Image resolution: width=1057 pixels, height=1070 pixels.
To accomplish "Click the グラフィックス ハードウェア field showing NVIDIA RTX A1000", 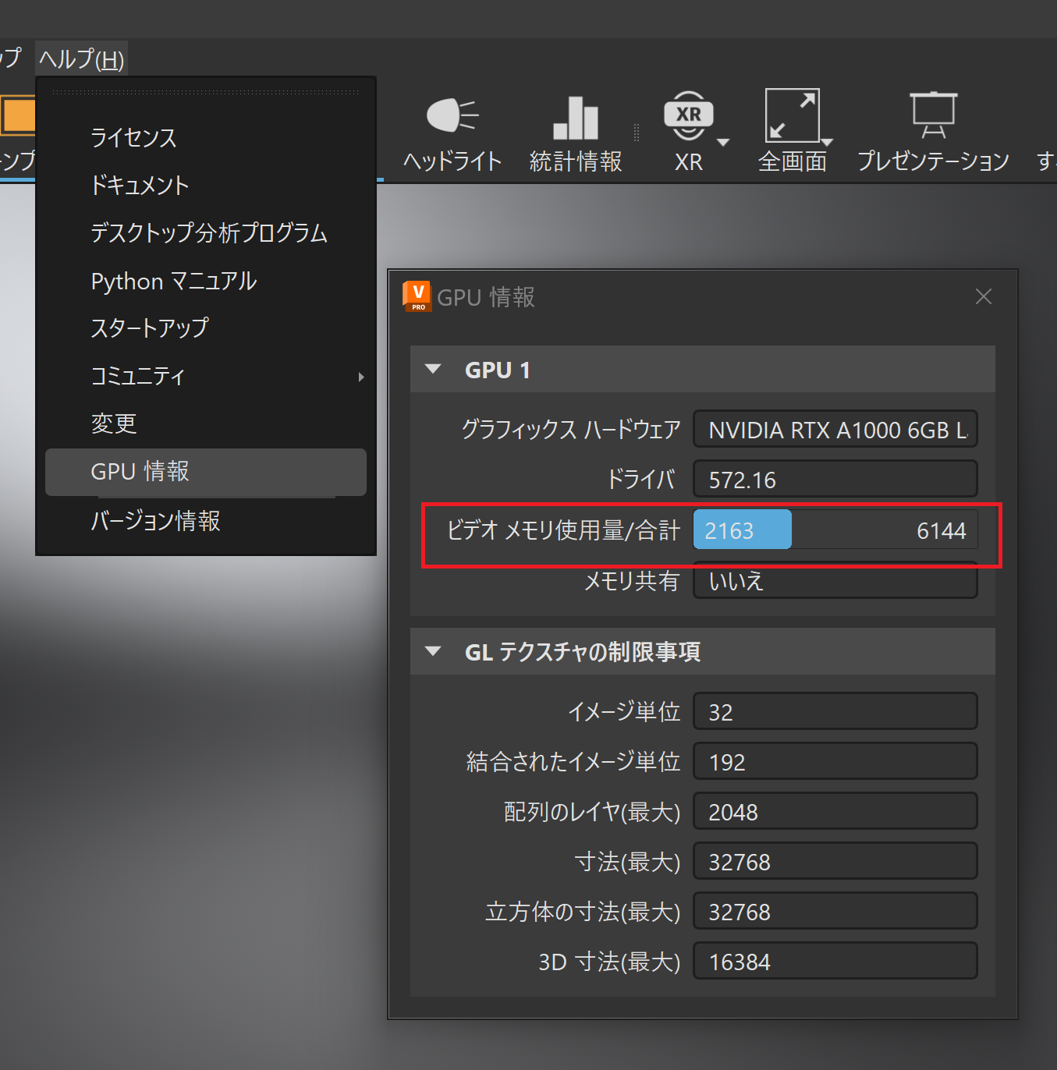I will click(x=835, y=430).
